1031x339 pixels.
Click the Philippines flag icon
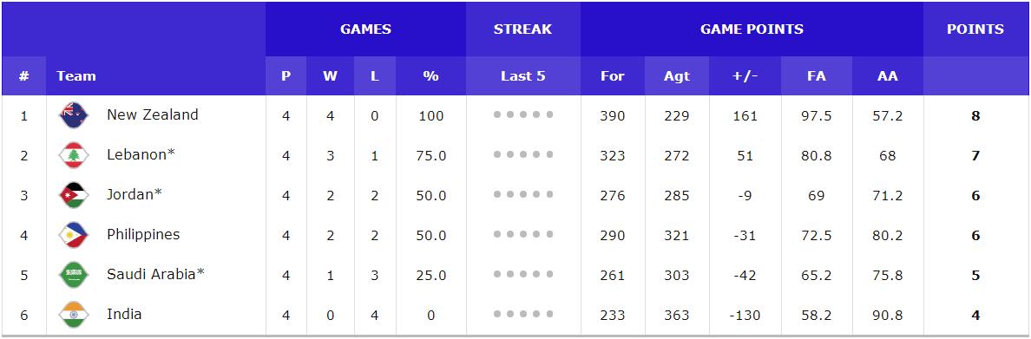[73, 235]
